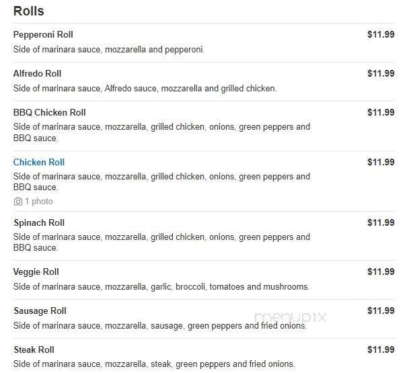
Task: Click the $11.99 price for Pepperoni Roll
Action: (381, 34)
